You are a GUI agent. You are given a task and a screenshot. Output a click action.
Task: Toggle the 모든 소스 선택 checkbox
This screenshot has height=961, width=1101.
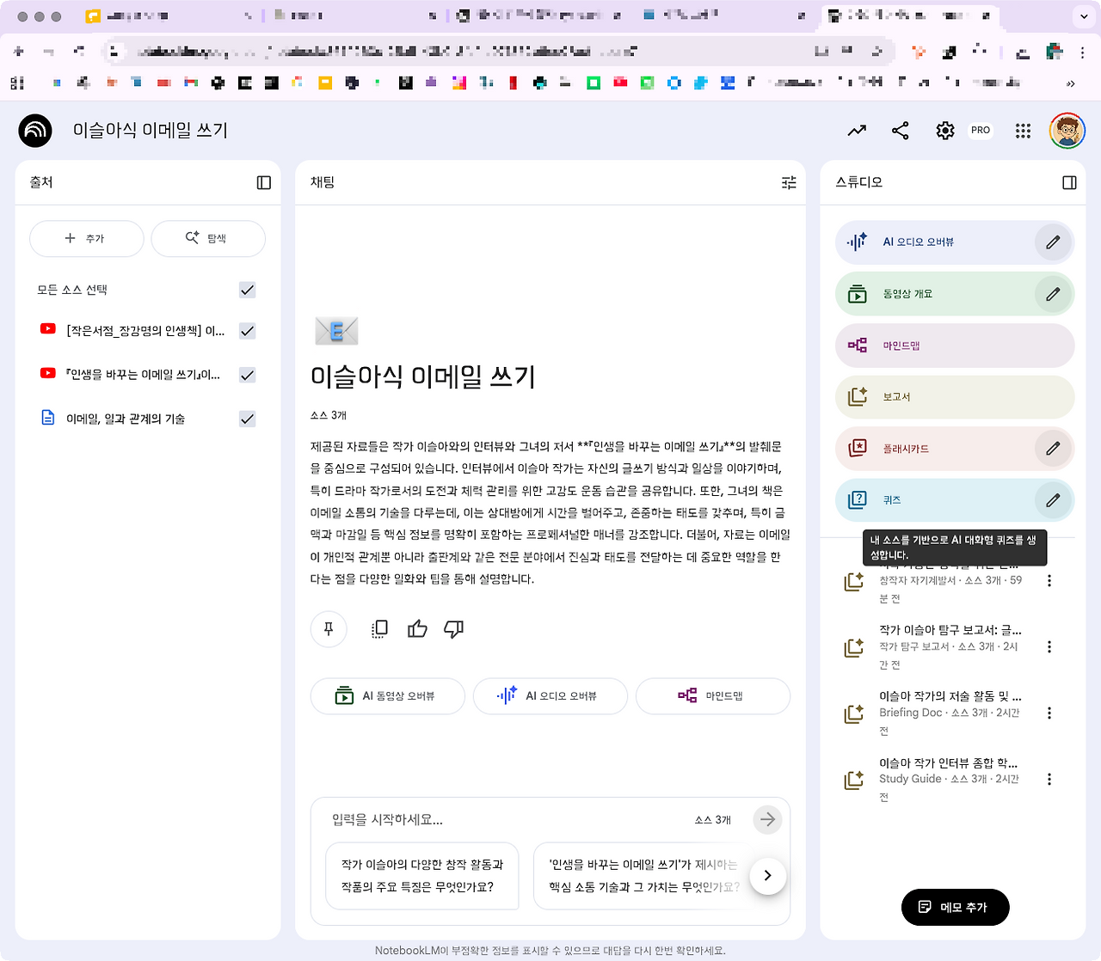pos(248,290)
